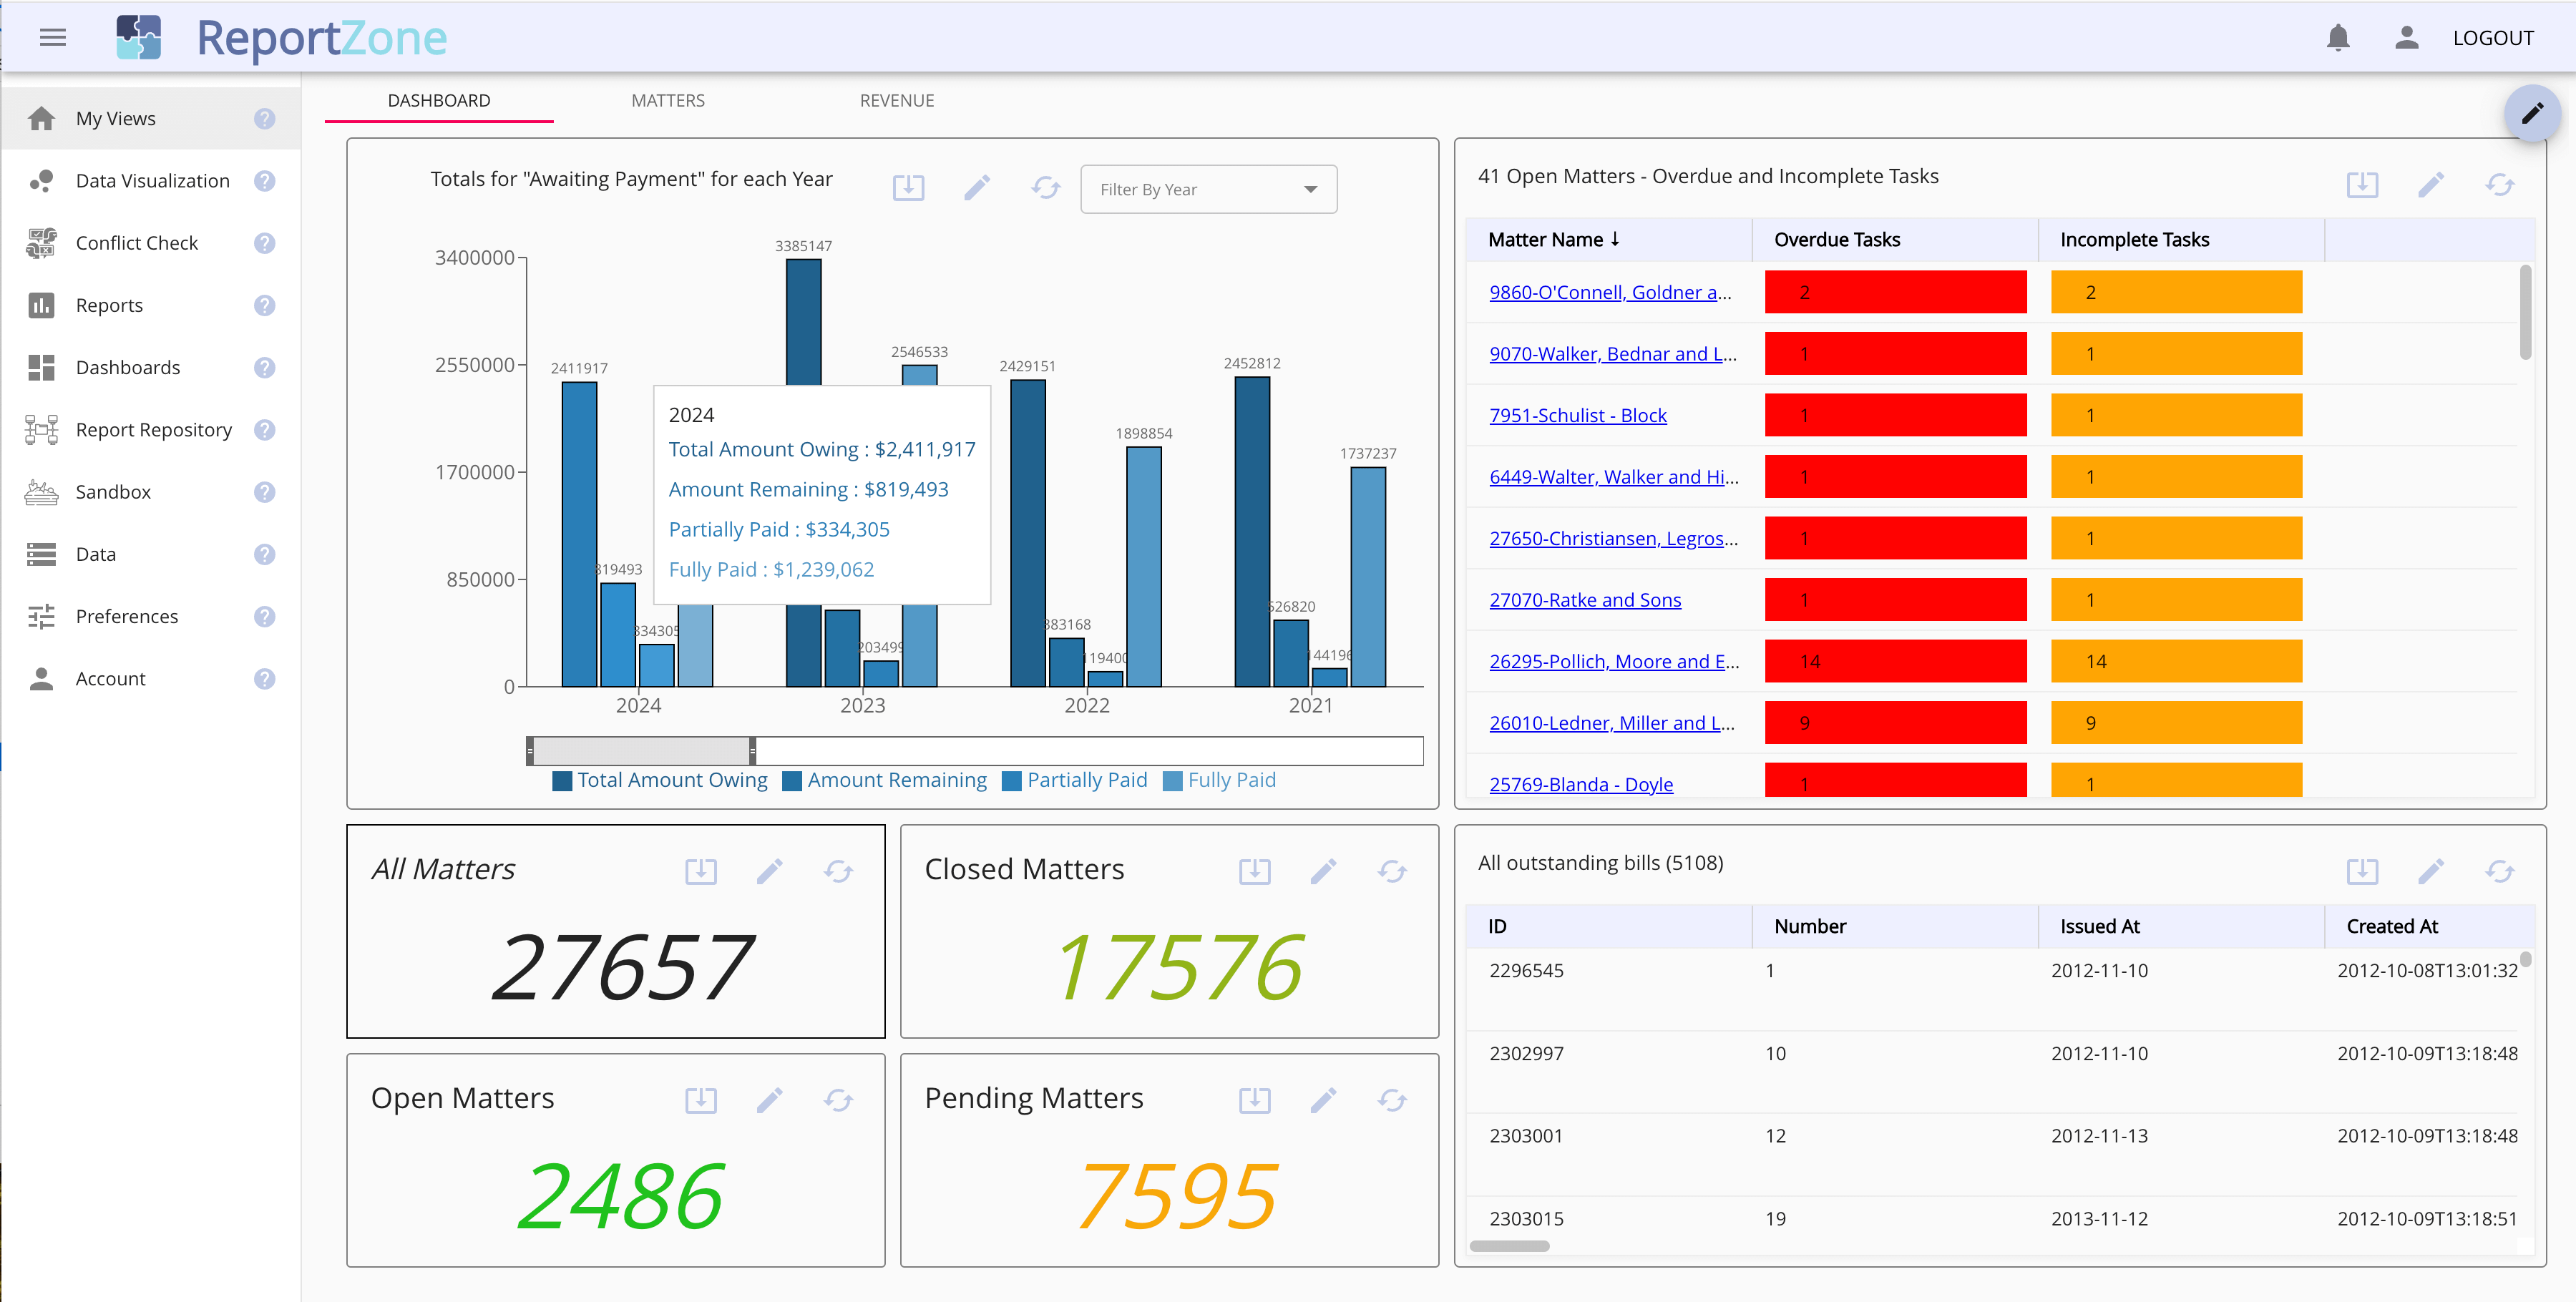Download the All outstanding bills table

[2362, 872]
